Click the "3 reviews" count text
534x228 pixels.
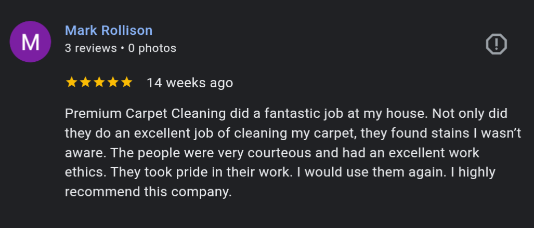click(90, 48)
